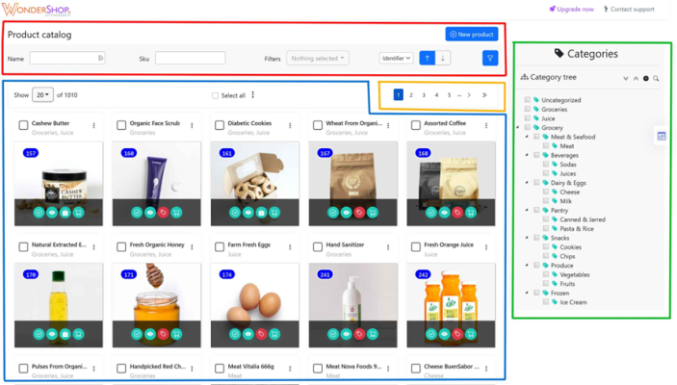Click the red tag icon on Fresh Orange Juice
Screen dimensions: 677x385
click(457, 334)
